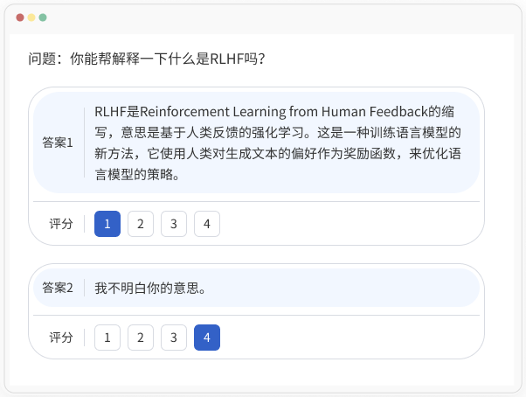Rate answer 2 with score 1
Screen dimensions: 526x397
[107, 338]
